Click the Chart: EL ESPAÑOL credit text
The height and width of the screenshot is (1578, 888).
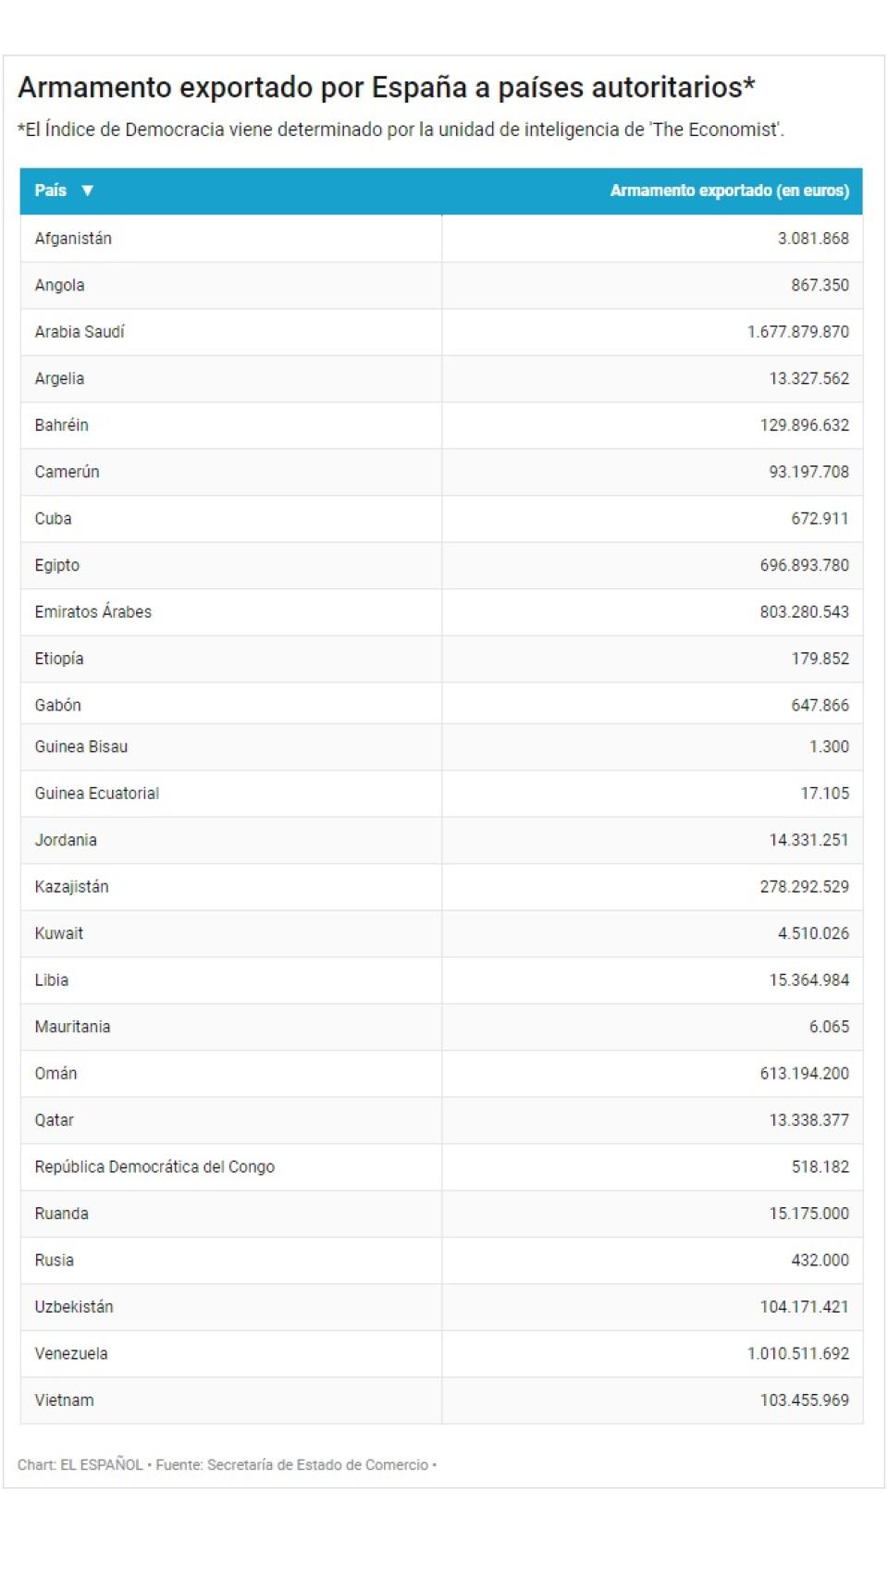pos(80,1465)
